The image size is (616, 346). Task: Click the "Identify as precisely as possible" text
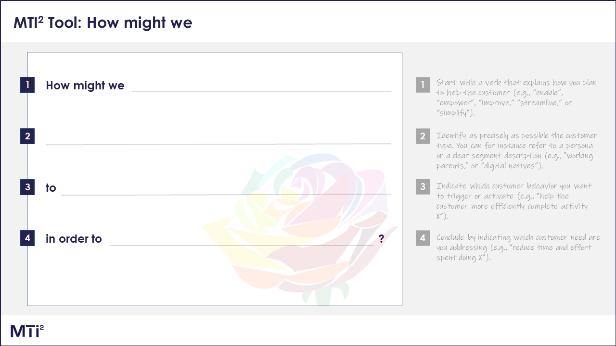coord(517,150)
